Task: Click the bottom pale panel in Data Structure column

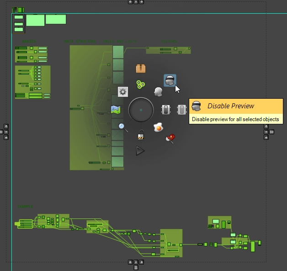Action: [117, 162]
